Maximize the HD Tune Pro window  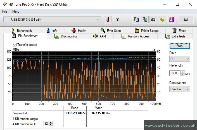[177, 4]
